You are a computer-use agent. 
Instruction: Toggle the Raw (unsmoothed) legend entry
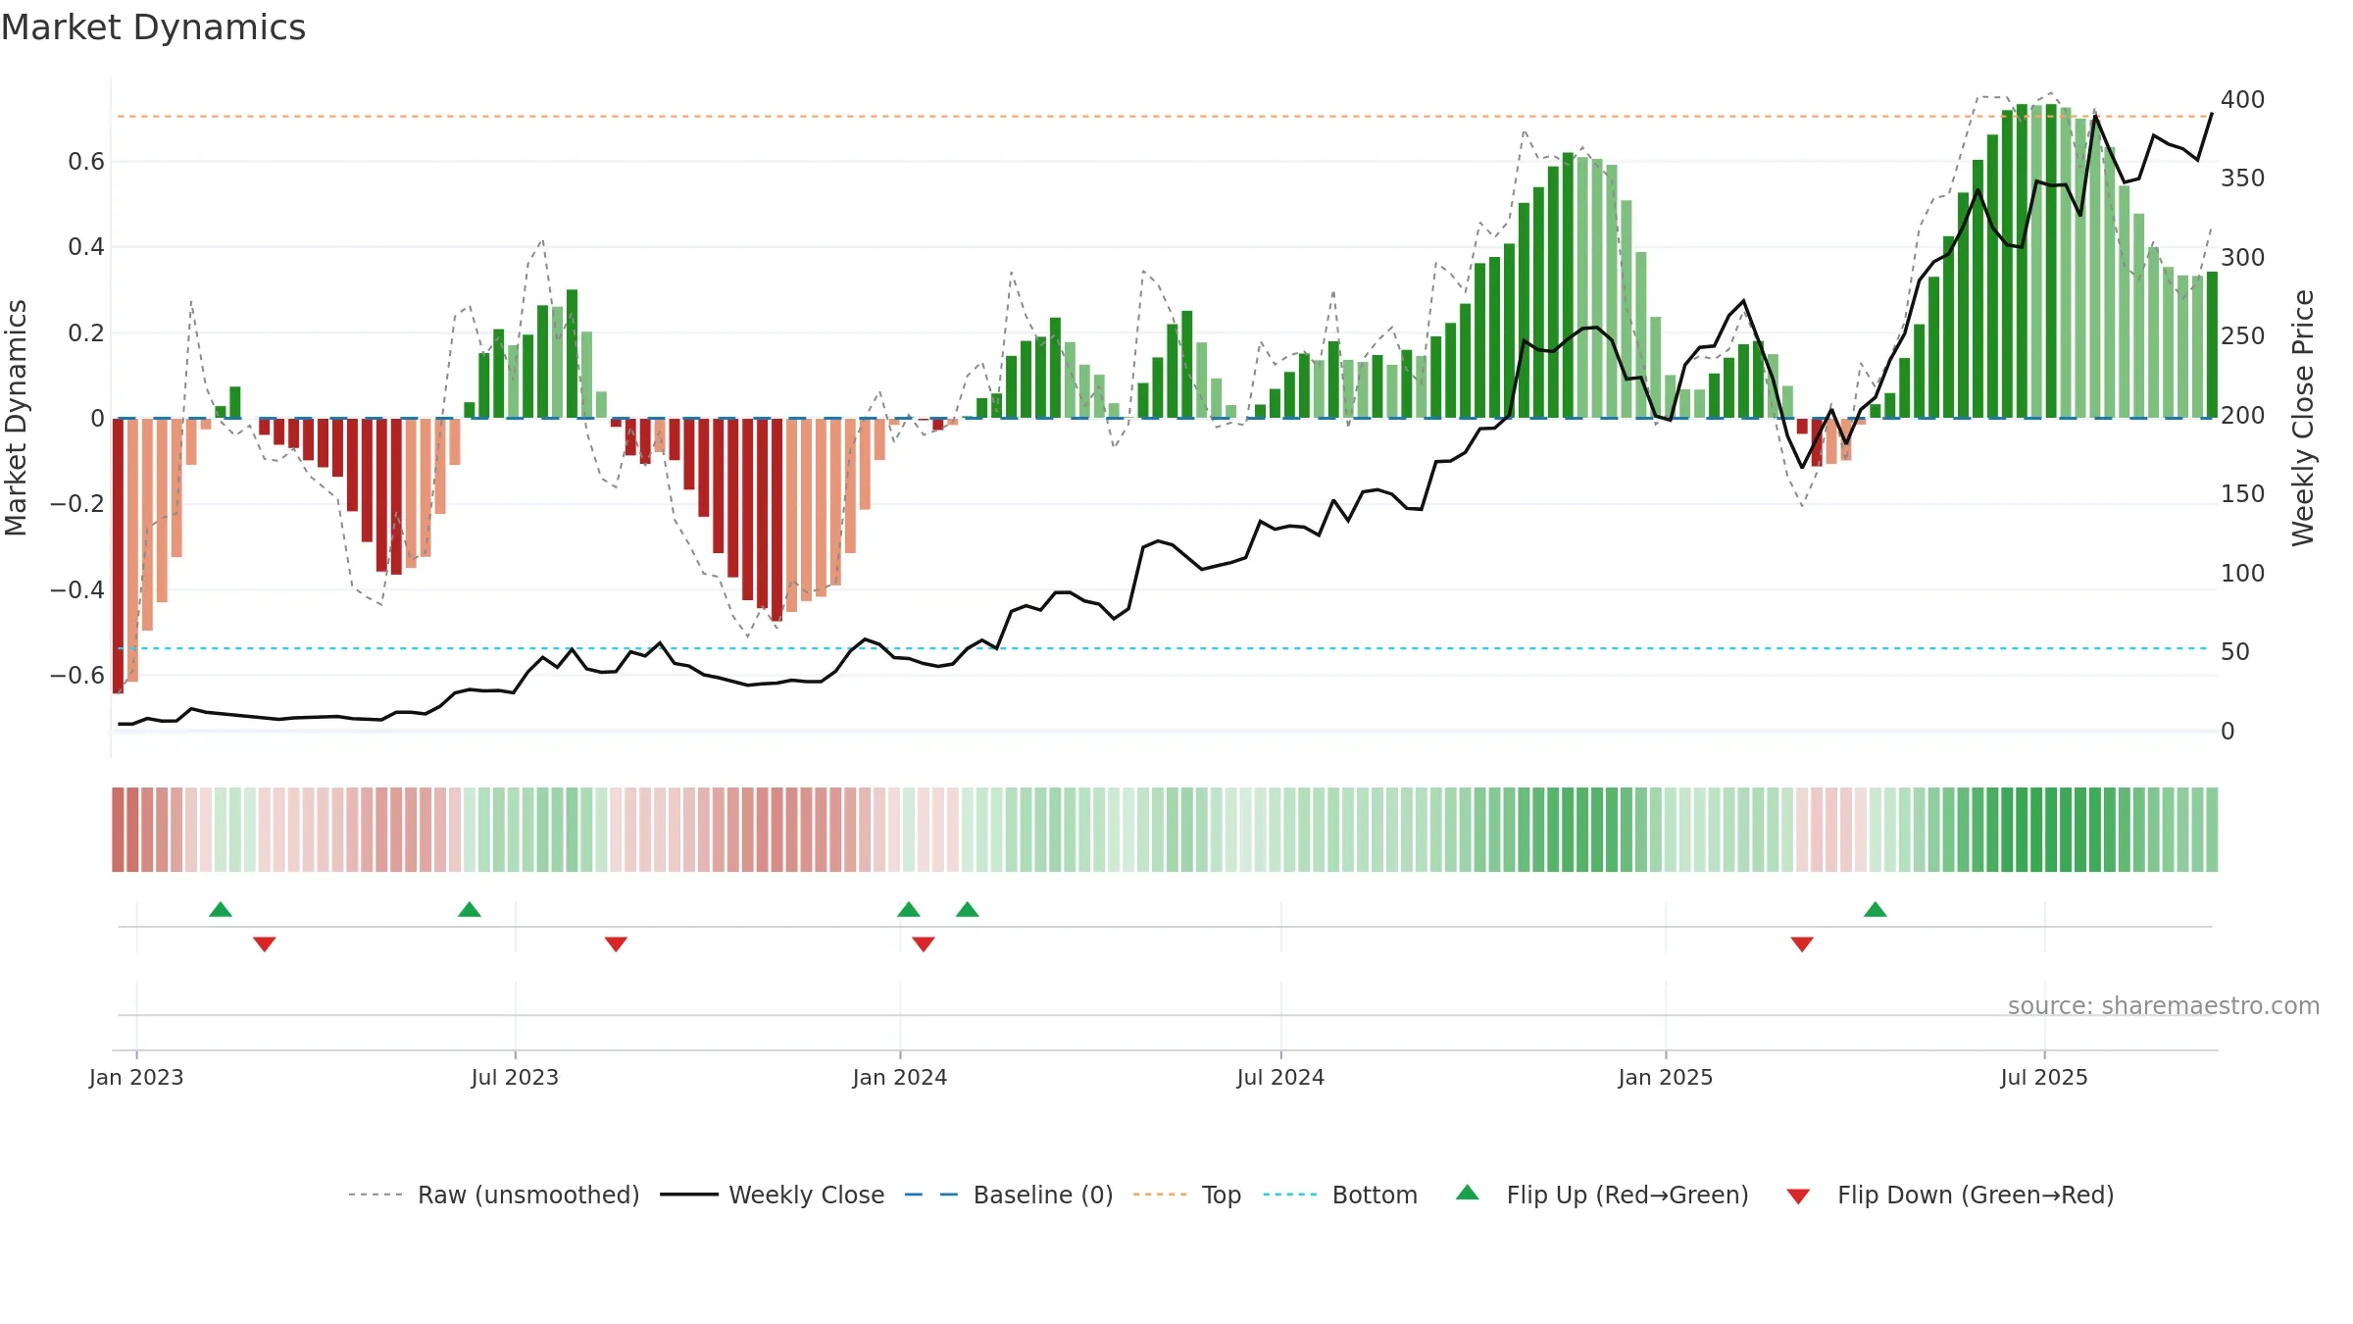[x=493, y=1195]
